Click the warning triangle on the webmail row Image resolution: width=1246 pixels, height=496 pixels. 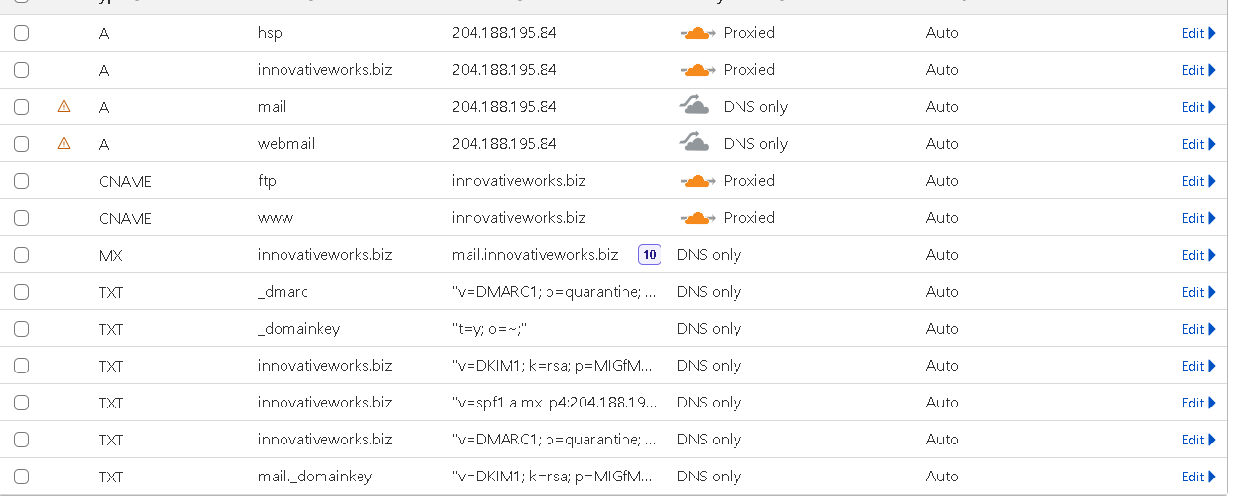point(64,143)
